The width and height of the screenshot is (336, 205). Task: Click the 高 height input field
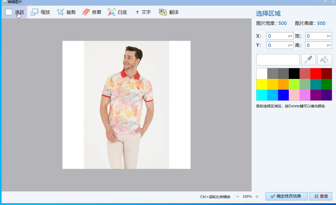(x=316, y=45)
